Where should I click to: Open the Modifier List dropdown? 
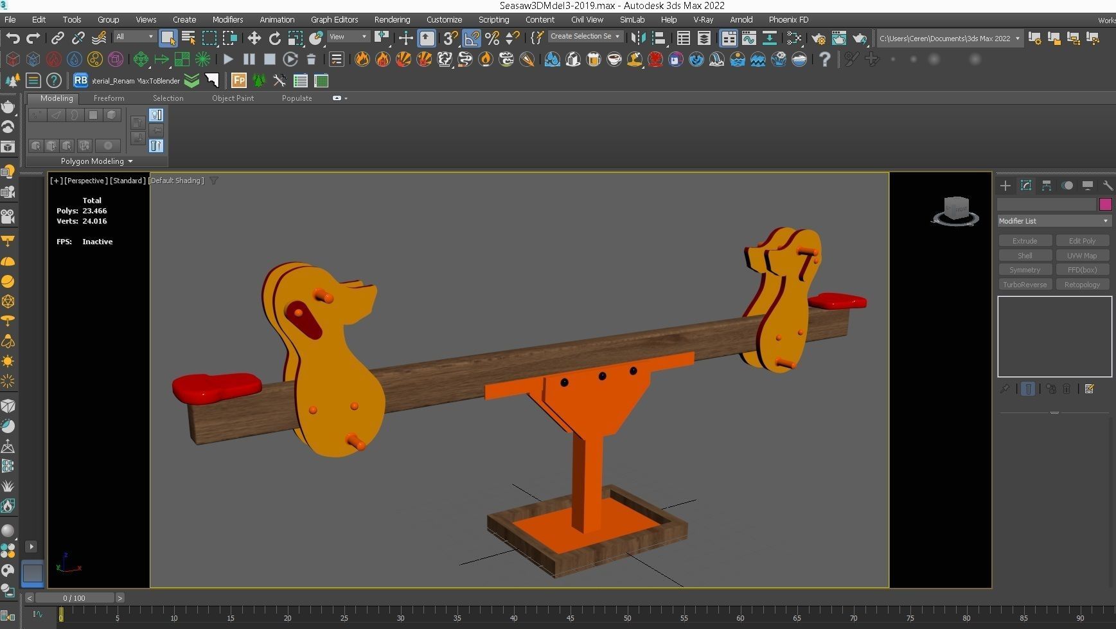[1054, 221]
